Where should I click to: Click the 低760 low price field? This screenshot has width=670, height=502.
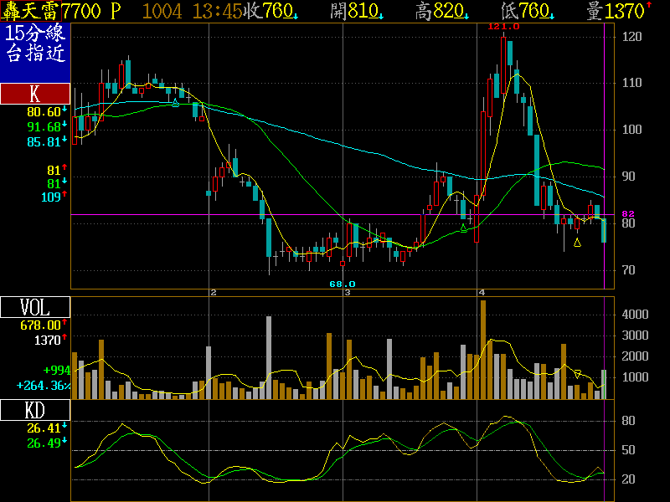coord(526,11)
